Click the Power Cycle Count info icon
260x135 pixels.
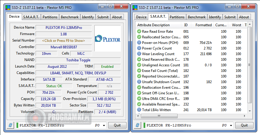pos(139,48)
